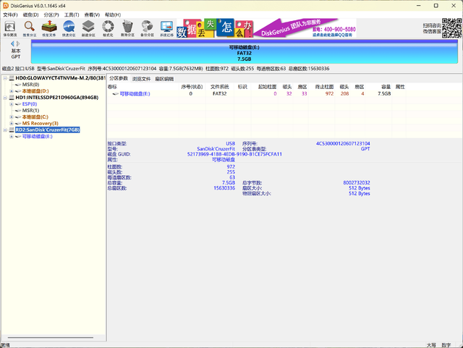Click the Quick Partition (快速分区) icon
This screenshot has height=348, width=463.
tap(69, 27)
